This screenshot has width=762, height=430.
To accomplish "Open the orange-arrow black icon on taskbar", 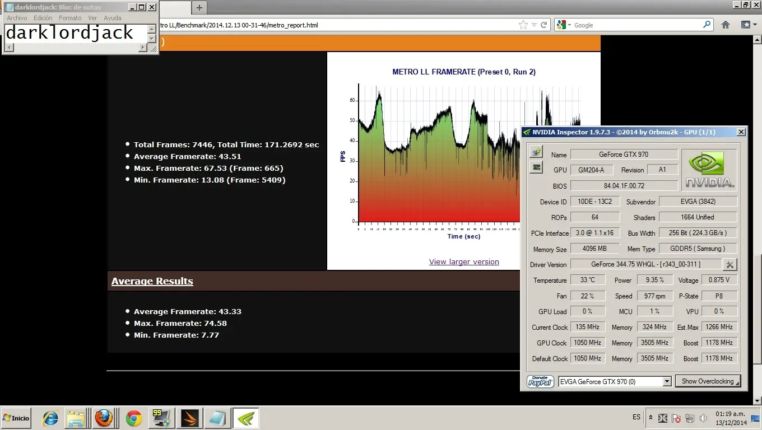I will 189,418.
